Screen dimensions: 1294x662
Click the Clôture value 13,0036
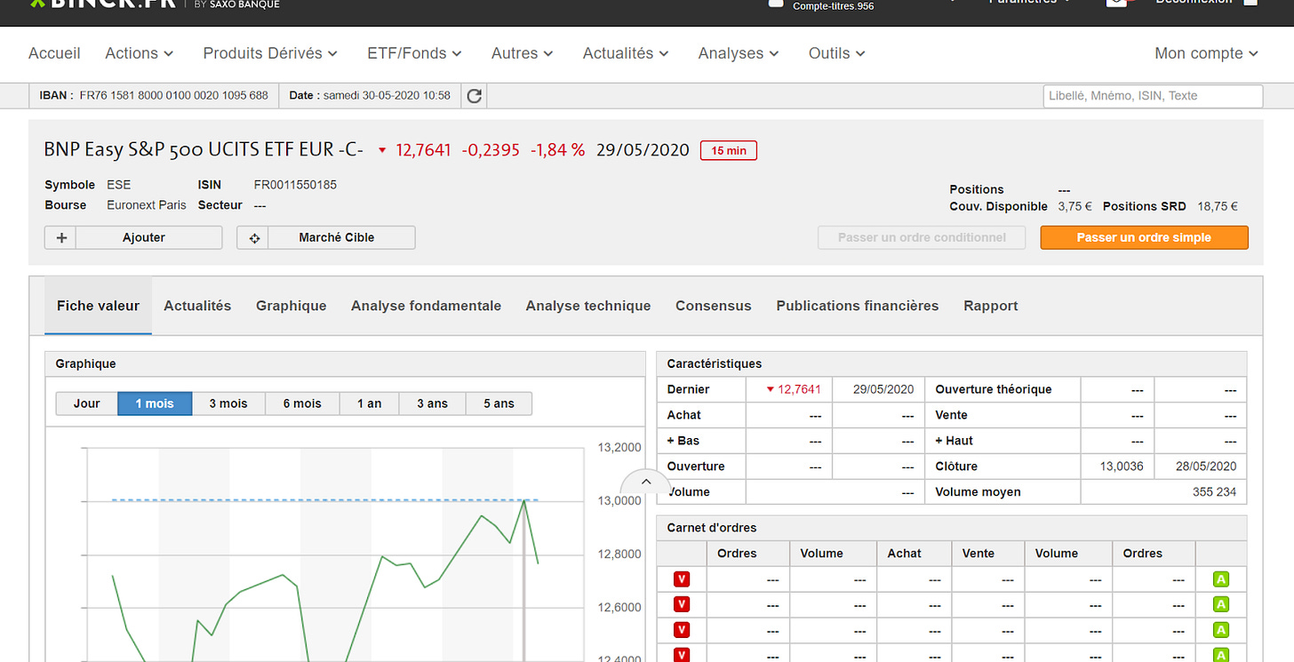(x=1121, y=466)
